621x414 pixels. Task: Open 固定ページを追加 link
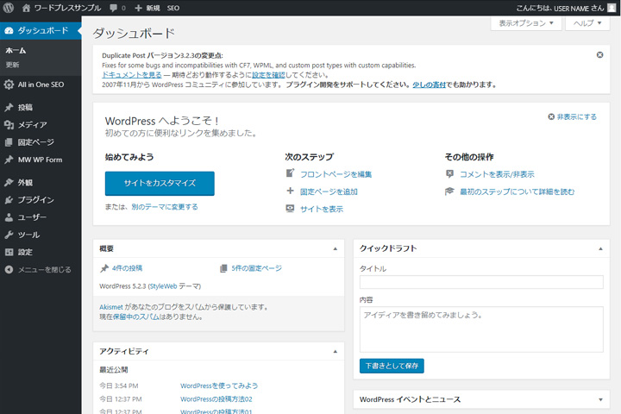pyautogui.click(x=329, y=191)
